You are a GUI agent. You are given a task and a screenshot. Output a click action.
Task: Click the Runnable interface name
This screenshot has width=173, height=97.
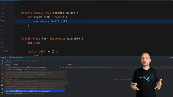pos(73,39)
